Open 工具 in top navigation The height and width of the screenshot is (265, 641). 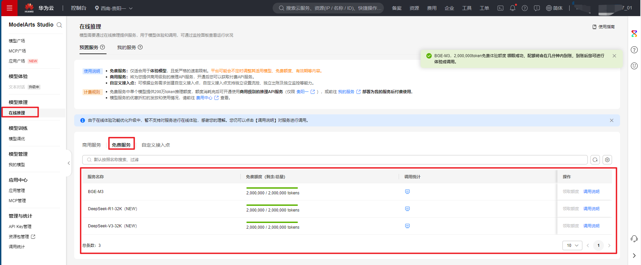coord(467,8)
